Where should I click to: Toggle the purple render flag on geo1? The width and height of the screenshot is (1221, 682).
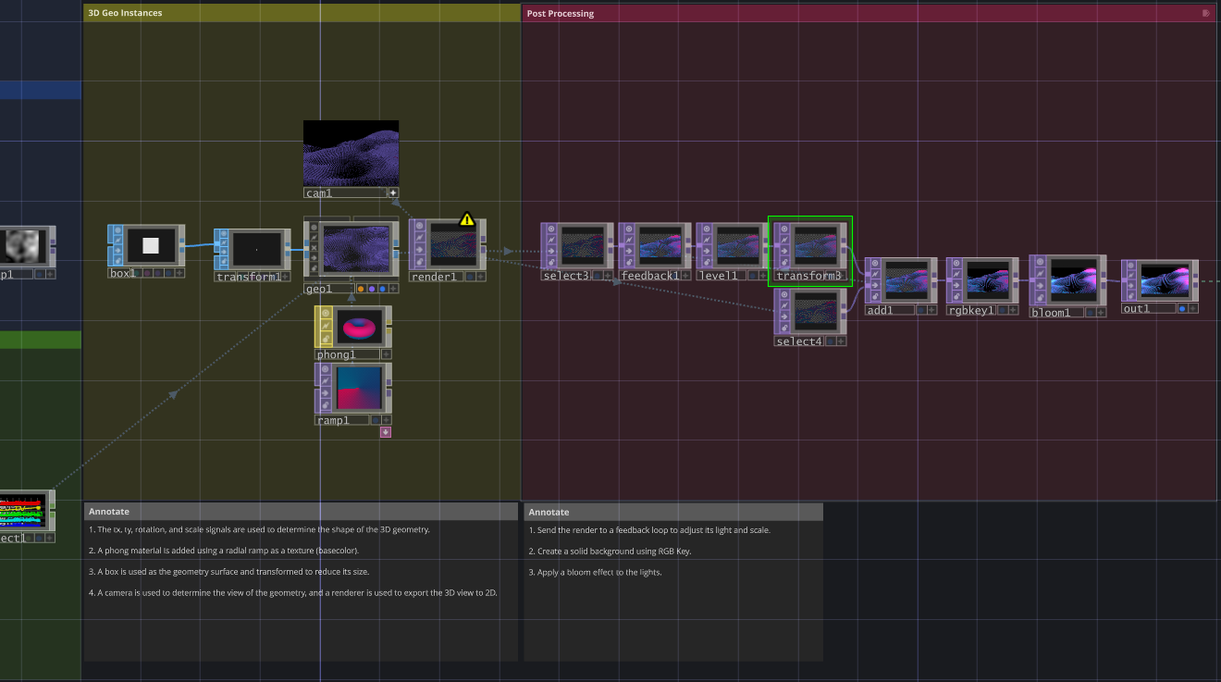[x=371, y=289]
